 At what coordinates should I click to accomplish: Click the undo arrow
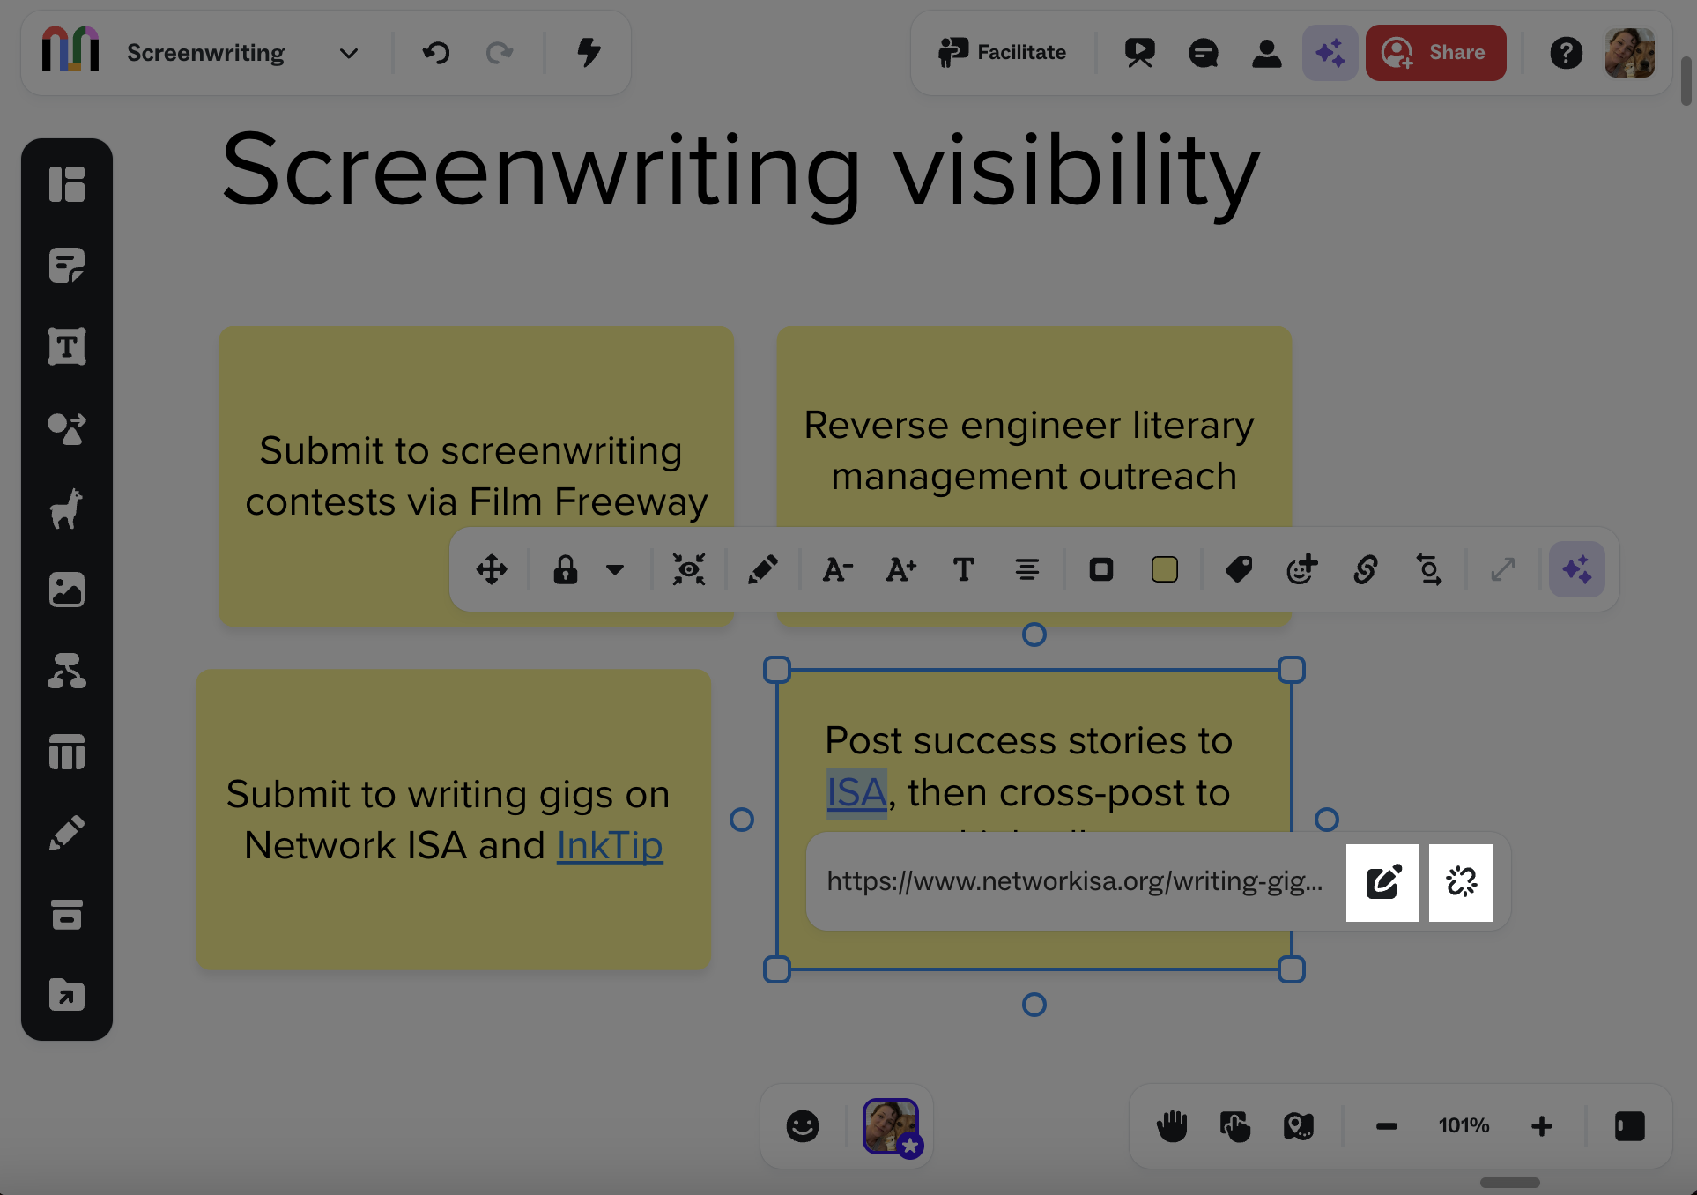point(436,53)
